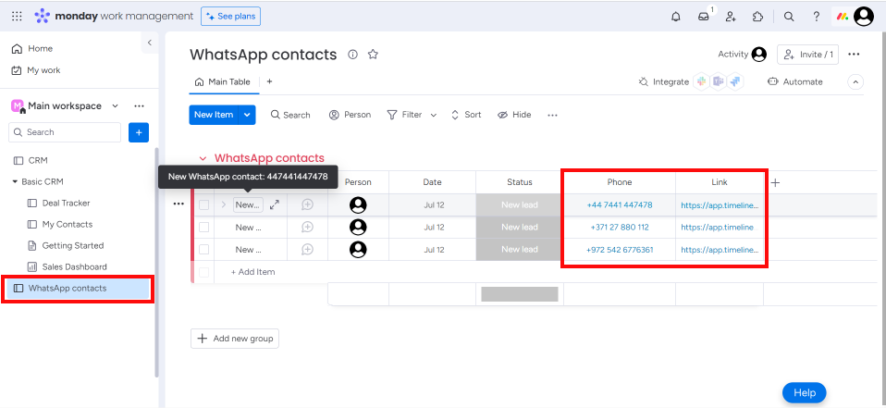Collapse the board header with up chevron
The height and width of the screenshot is (408, 886).
[x=855, y=82]
